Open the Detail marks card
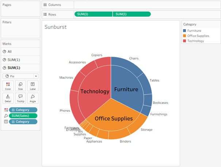Image resolution: width=221 pixels, height=167 pixels. [8, 98]
